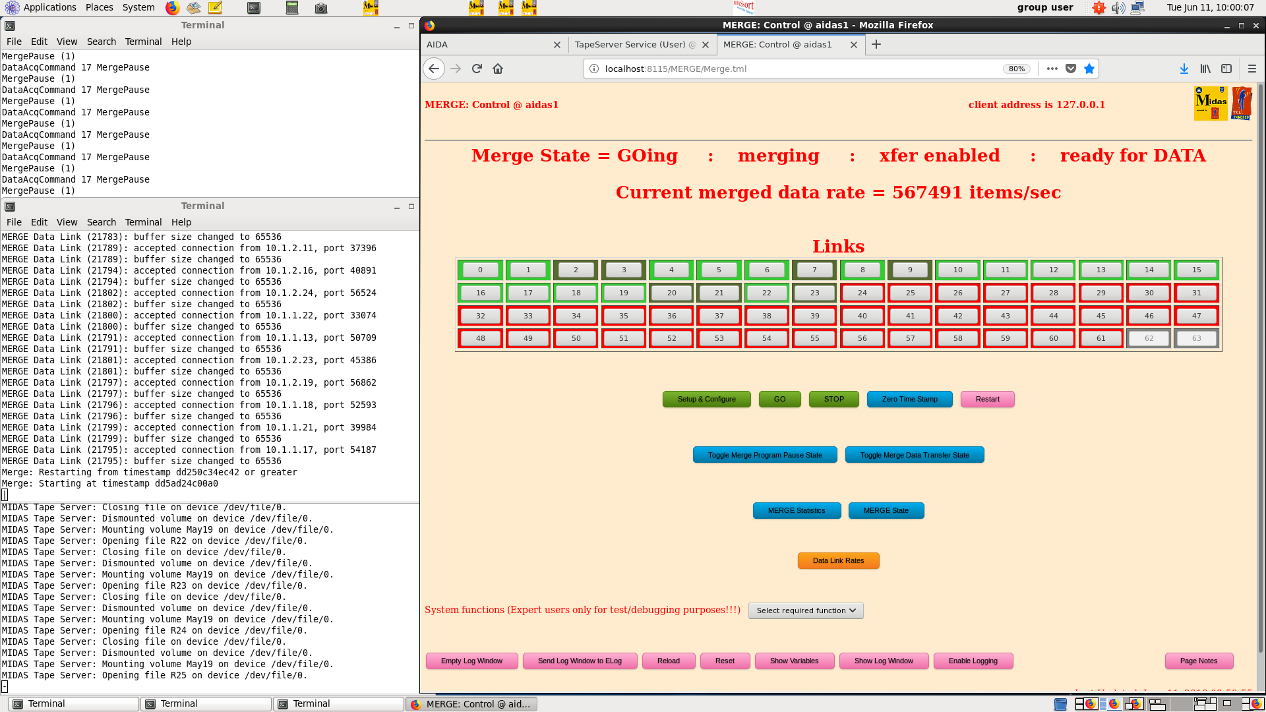Click the Firefox home icon

pyautogui.click(x=498, y=69)
